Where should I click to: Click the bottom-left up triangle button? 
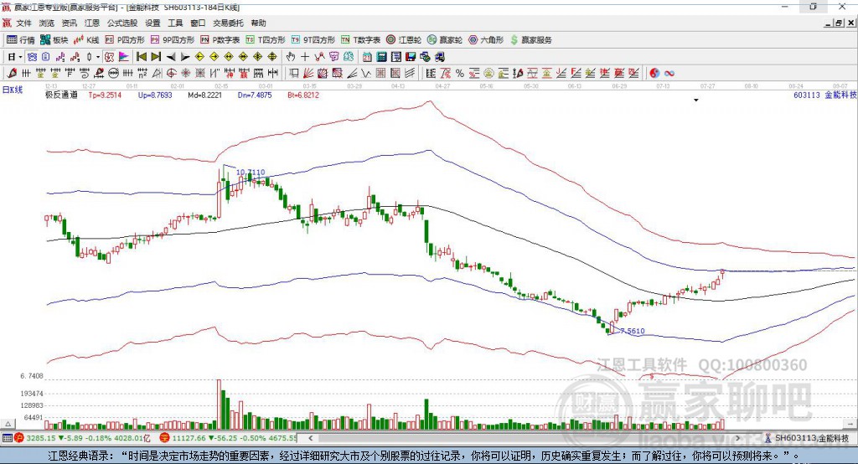[8, 424]
